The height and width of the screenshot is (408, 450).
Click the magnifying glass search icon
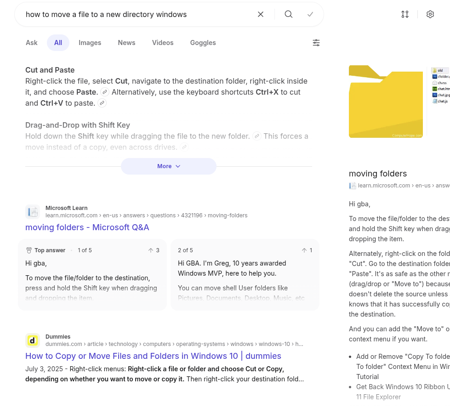coord(289,14)
